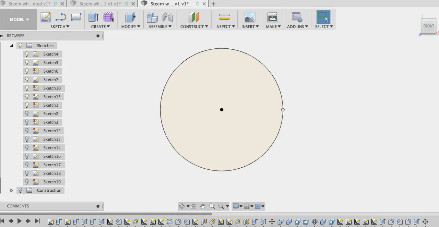Play the timeline
This screenshot has width=439, height=227.
tap(19, 221)
